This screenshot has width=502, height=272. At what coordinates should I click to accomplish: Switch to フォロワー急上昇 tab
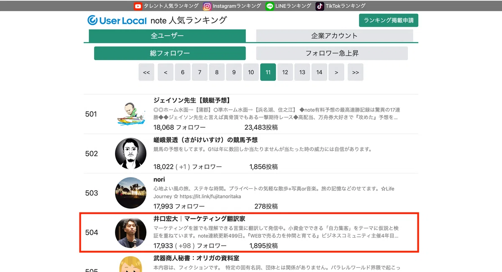332,53
